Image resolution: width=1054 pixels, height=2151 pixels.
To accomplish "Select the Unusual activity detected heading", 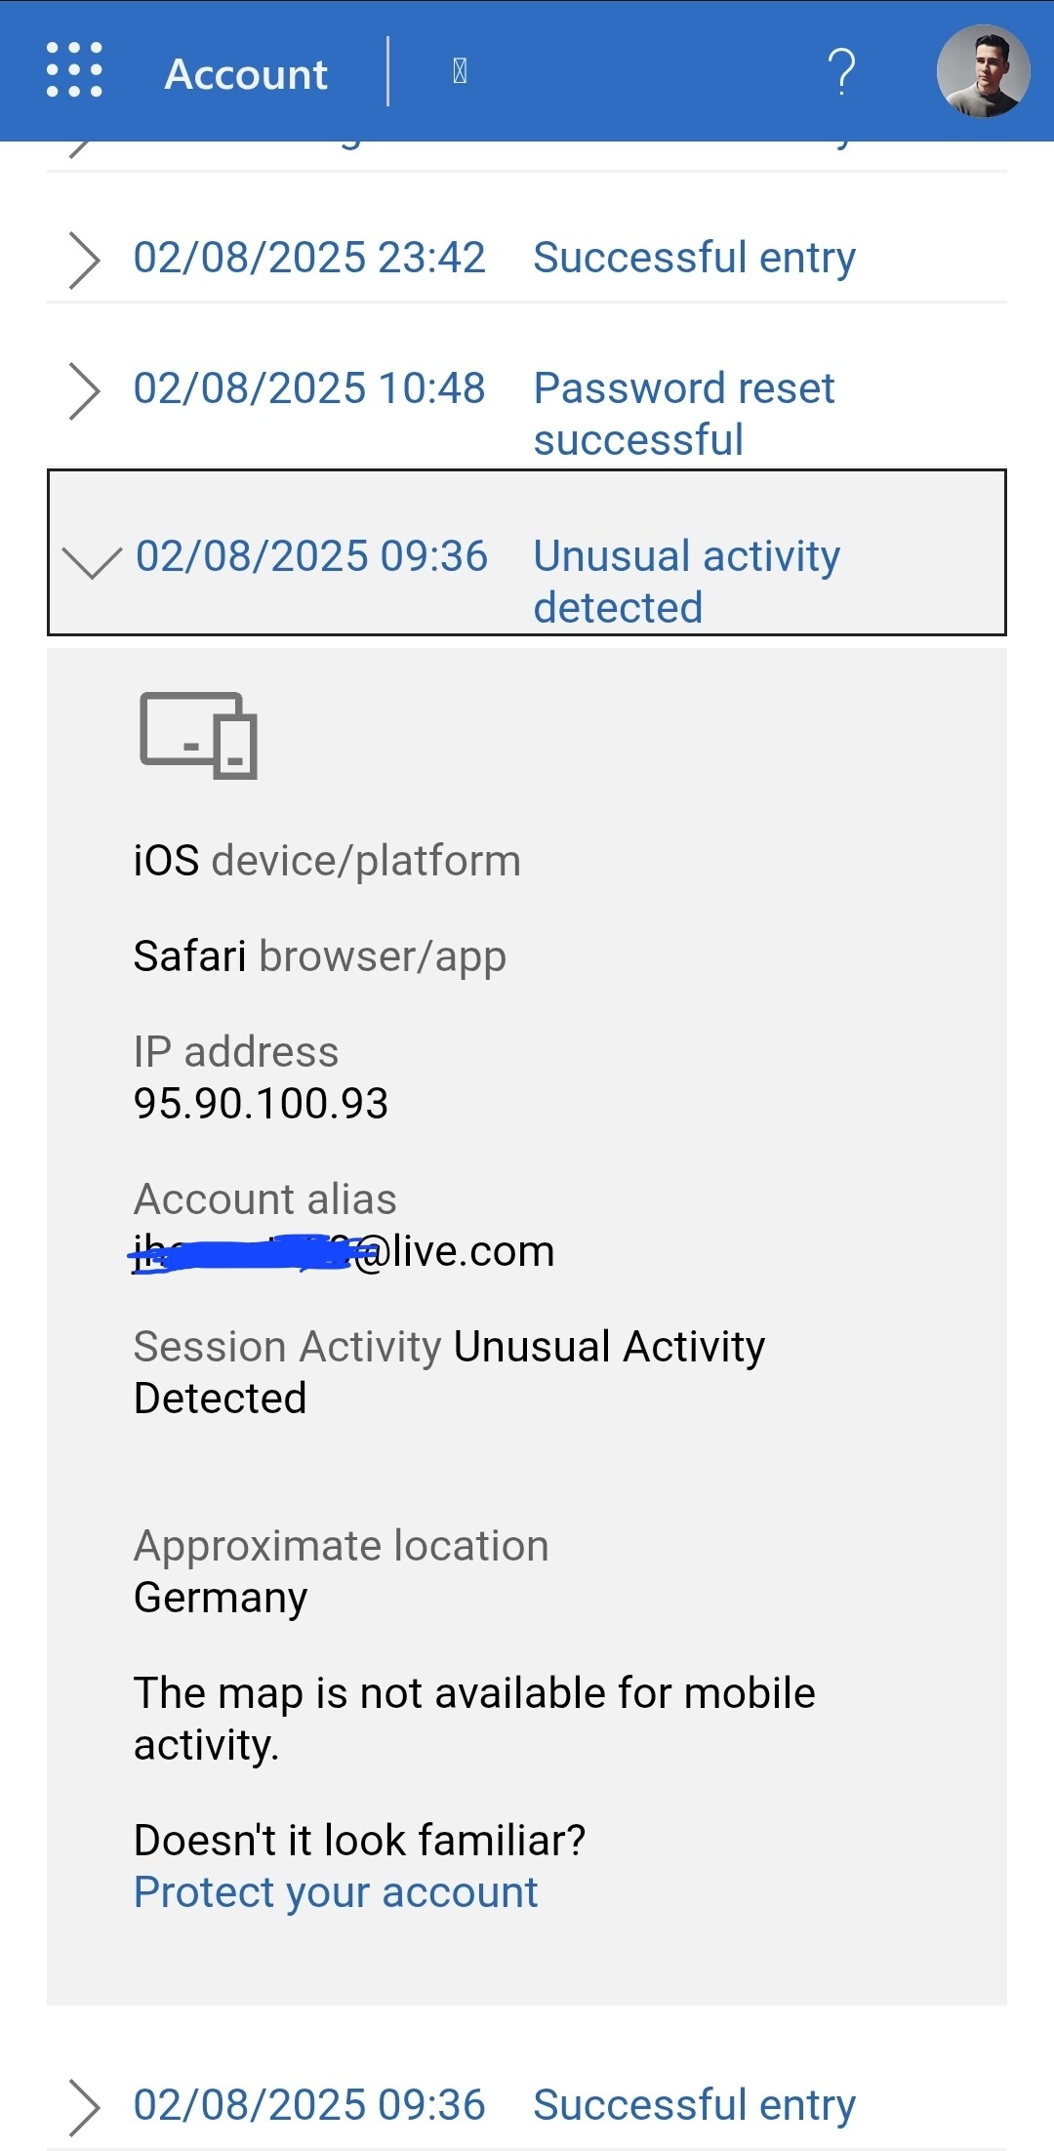I will pos(686,581).
